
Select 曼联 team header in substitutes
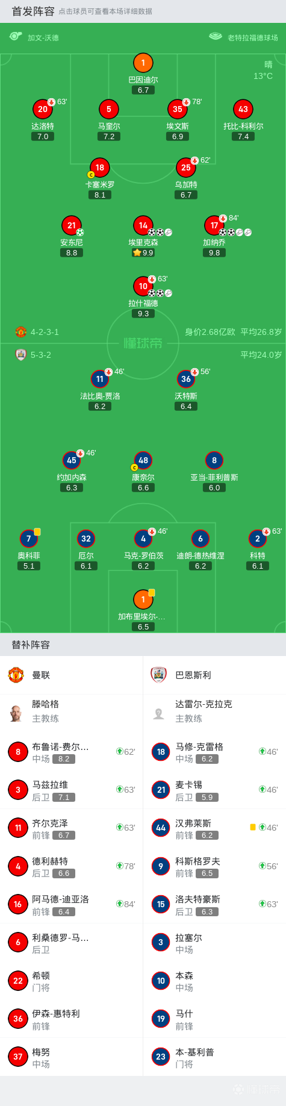pyautogui.click(x=71, y=675)
